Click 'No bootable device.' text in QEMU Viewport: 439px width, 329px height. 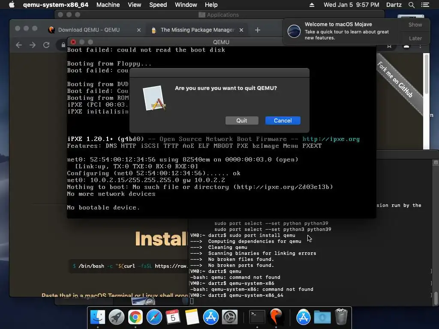tap(103, 208)
